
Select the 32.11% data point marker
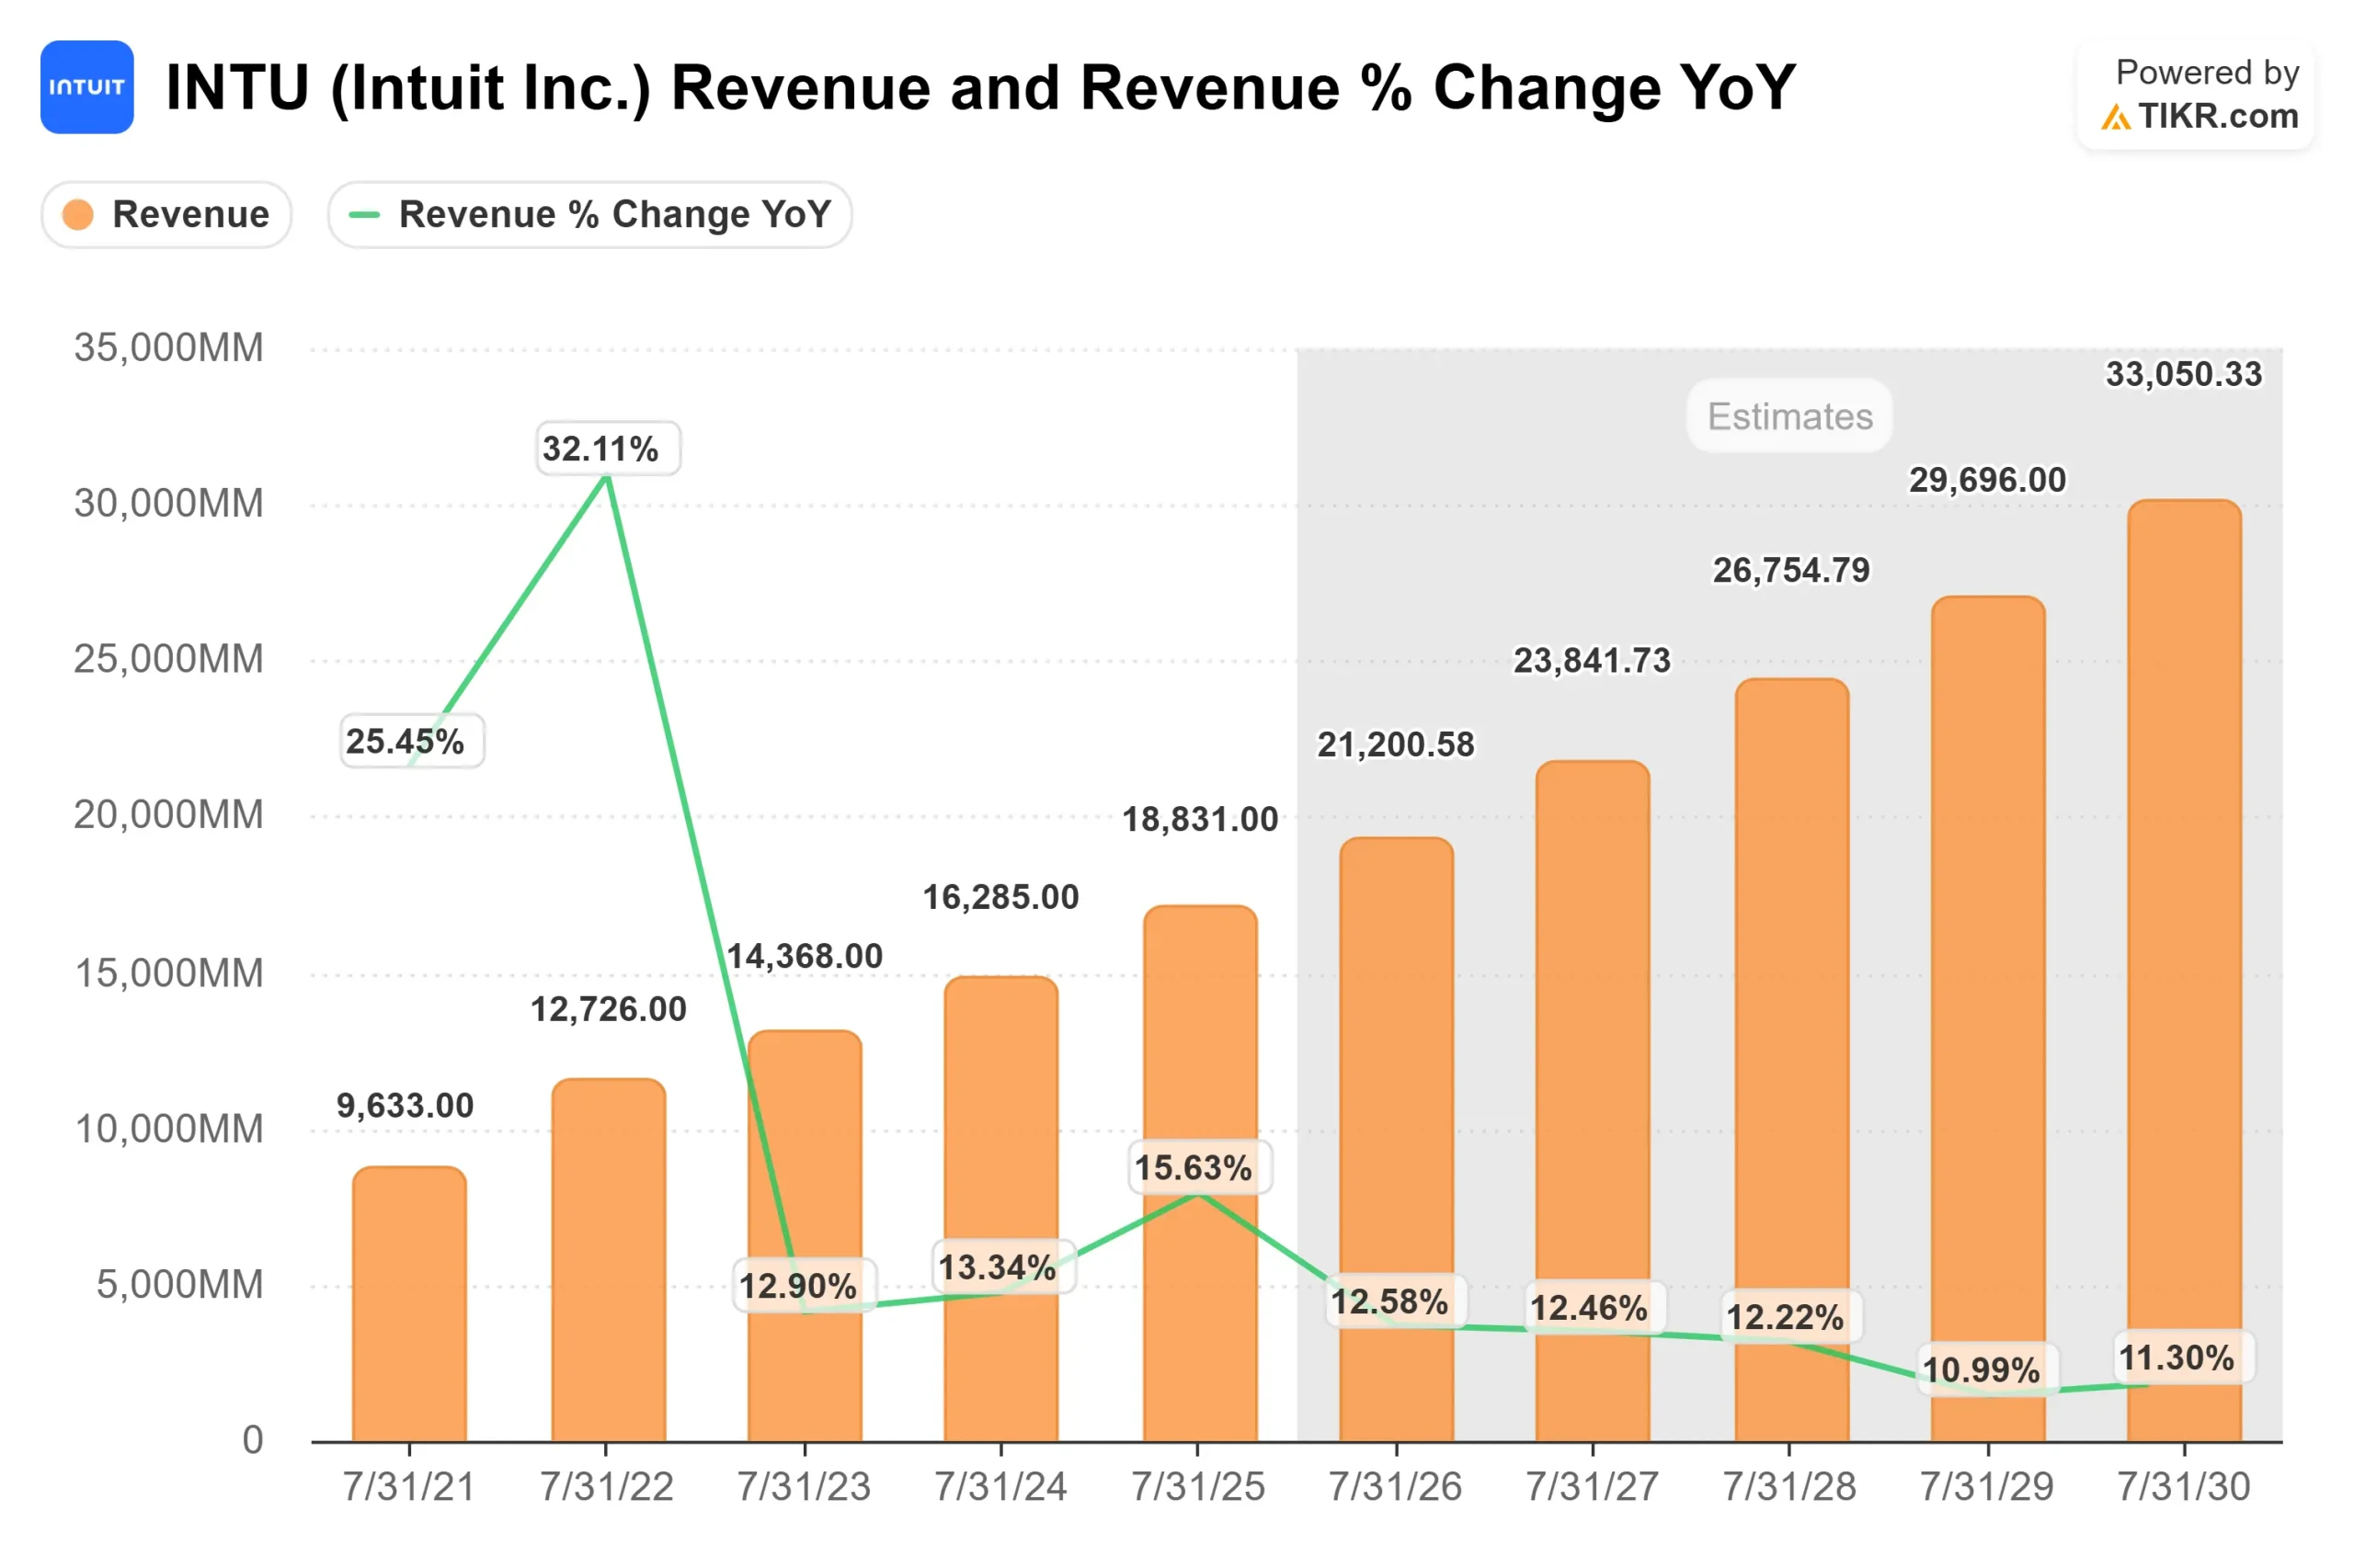click(x=605, y=479)
